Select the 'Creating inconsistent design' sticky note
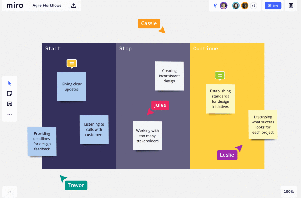301x198 pixels. [169, 76]
